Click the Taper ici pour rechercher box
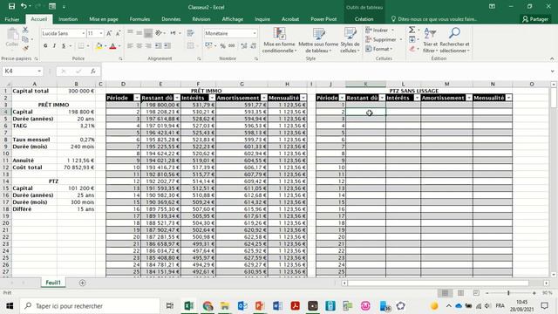Image resolution: width=558 pixels, height=314 pixels. point(90,306)
